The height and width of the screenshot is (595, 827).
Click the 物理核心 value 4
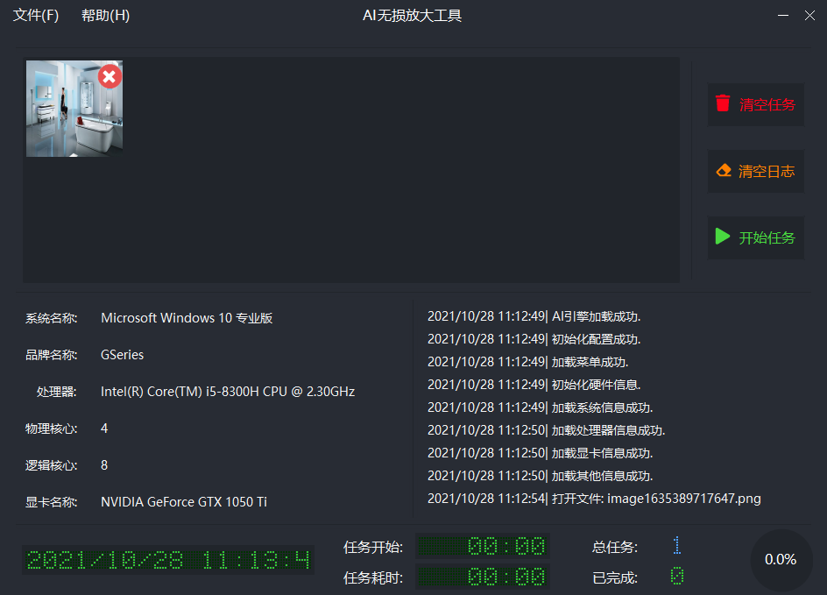(104, 429)
